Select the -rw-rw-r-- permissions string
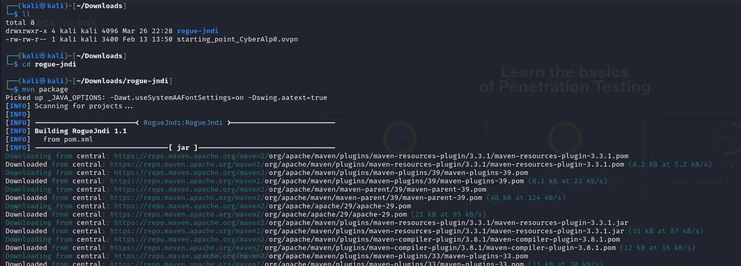The image size is (741, 266). 26,39
